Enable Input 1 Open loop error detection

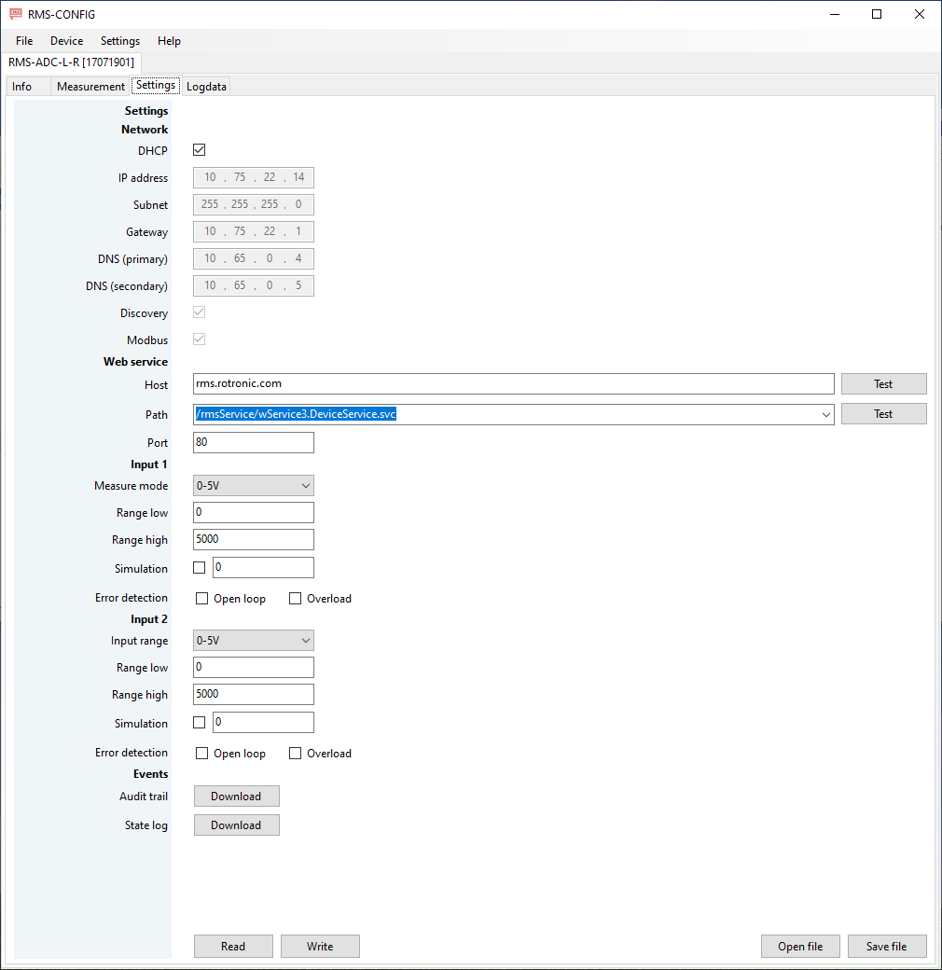[201, 598]
